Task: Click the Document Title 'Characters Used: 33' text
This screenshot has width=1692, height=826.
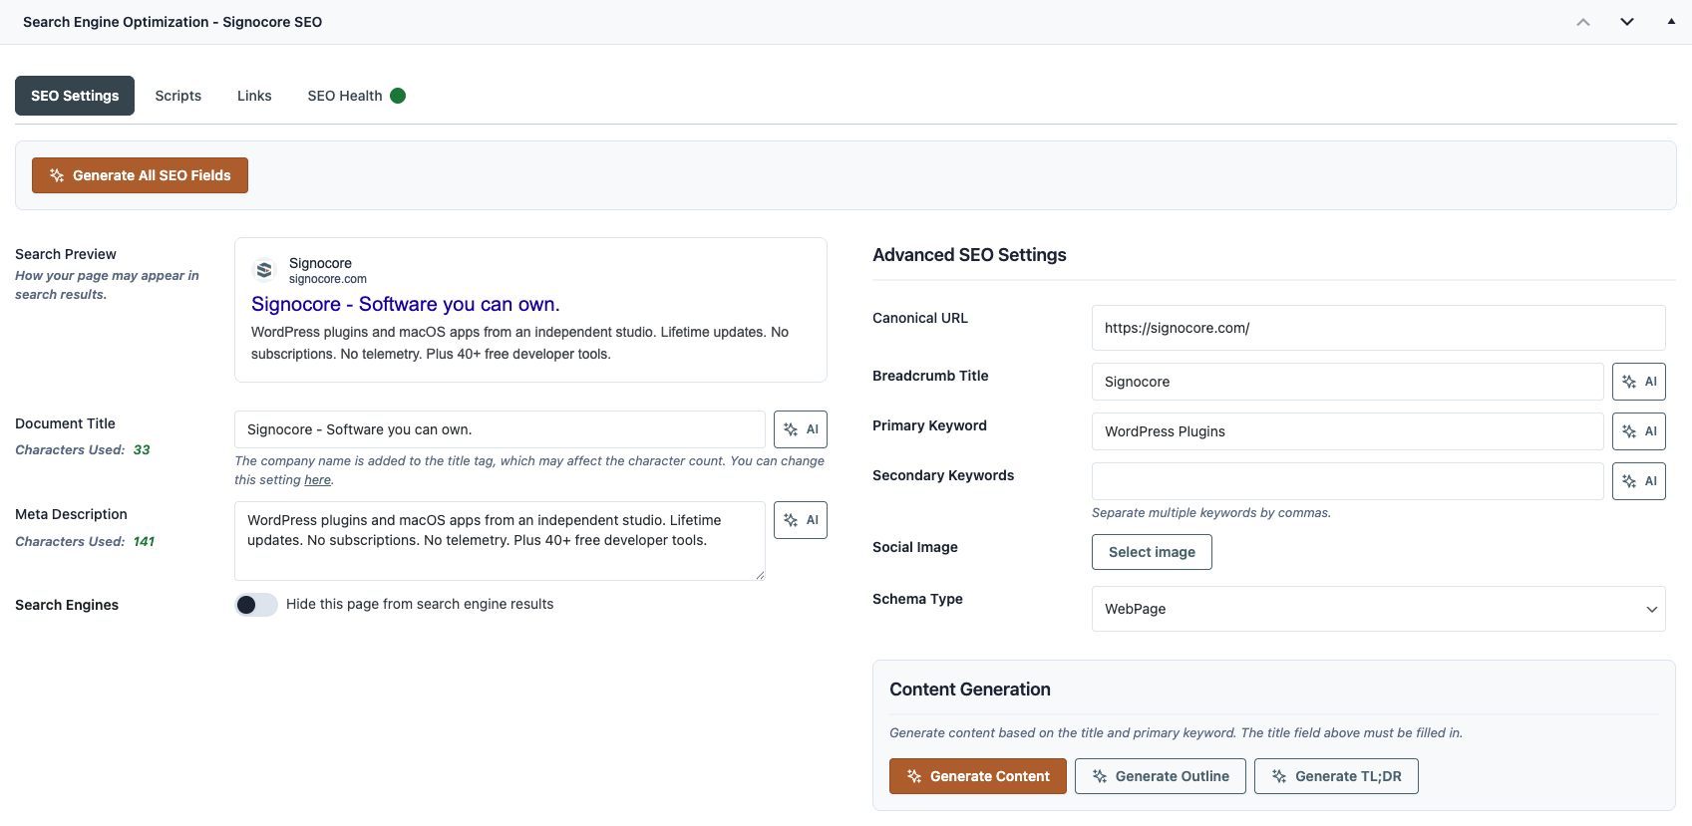Action: [83, 450]
